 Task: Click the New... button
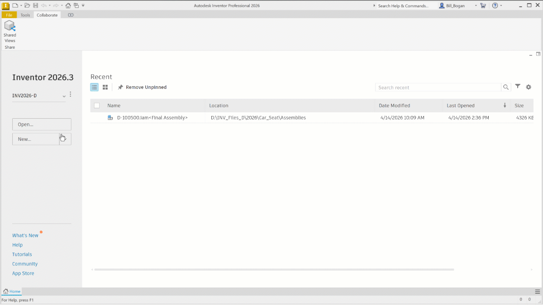(x=36, y=139)
